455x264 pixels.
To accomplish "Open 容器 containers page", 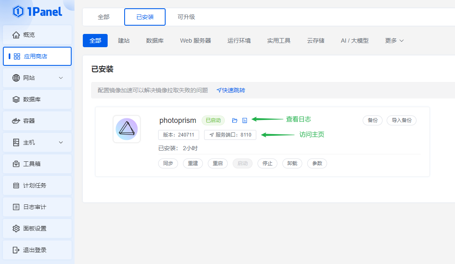I will click(37, 121).
